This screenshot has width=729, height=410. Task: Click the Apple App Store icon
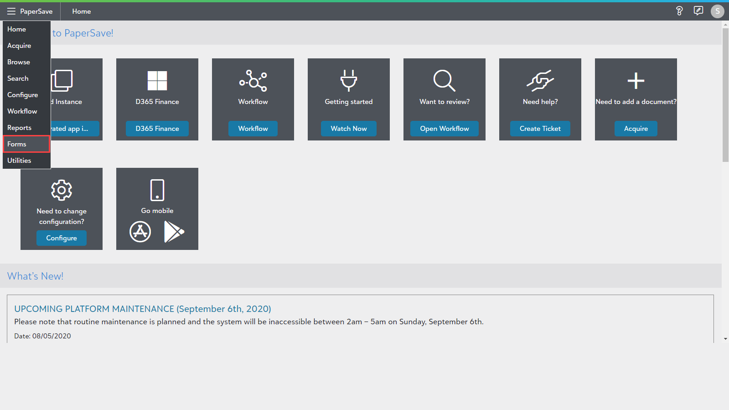pyautogui.click(x=140, y=232)
